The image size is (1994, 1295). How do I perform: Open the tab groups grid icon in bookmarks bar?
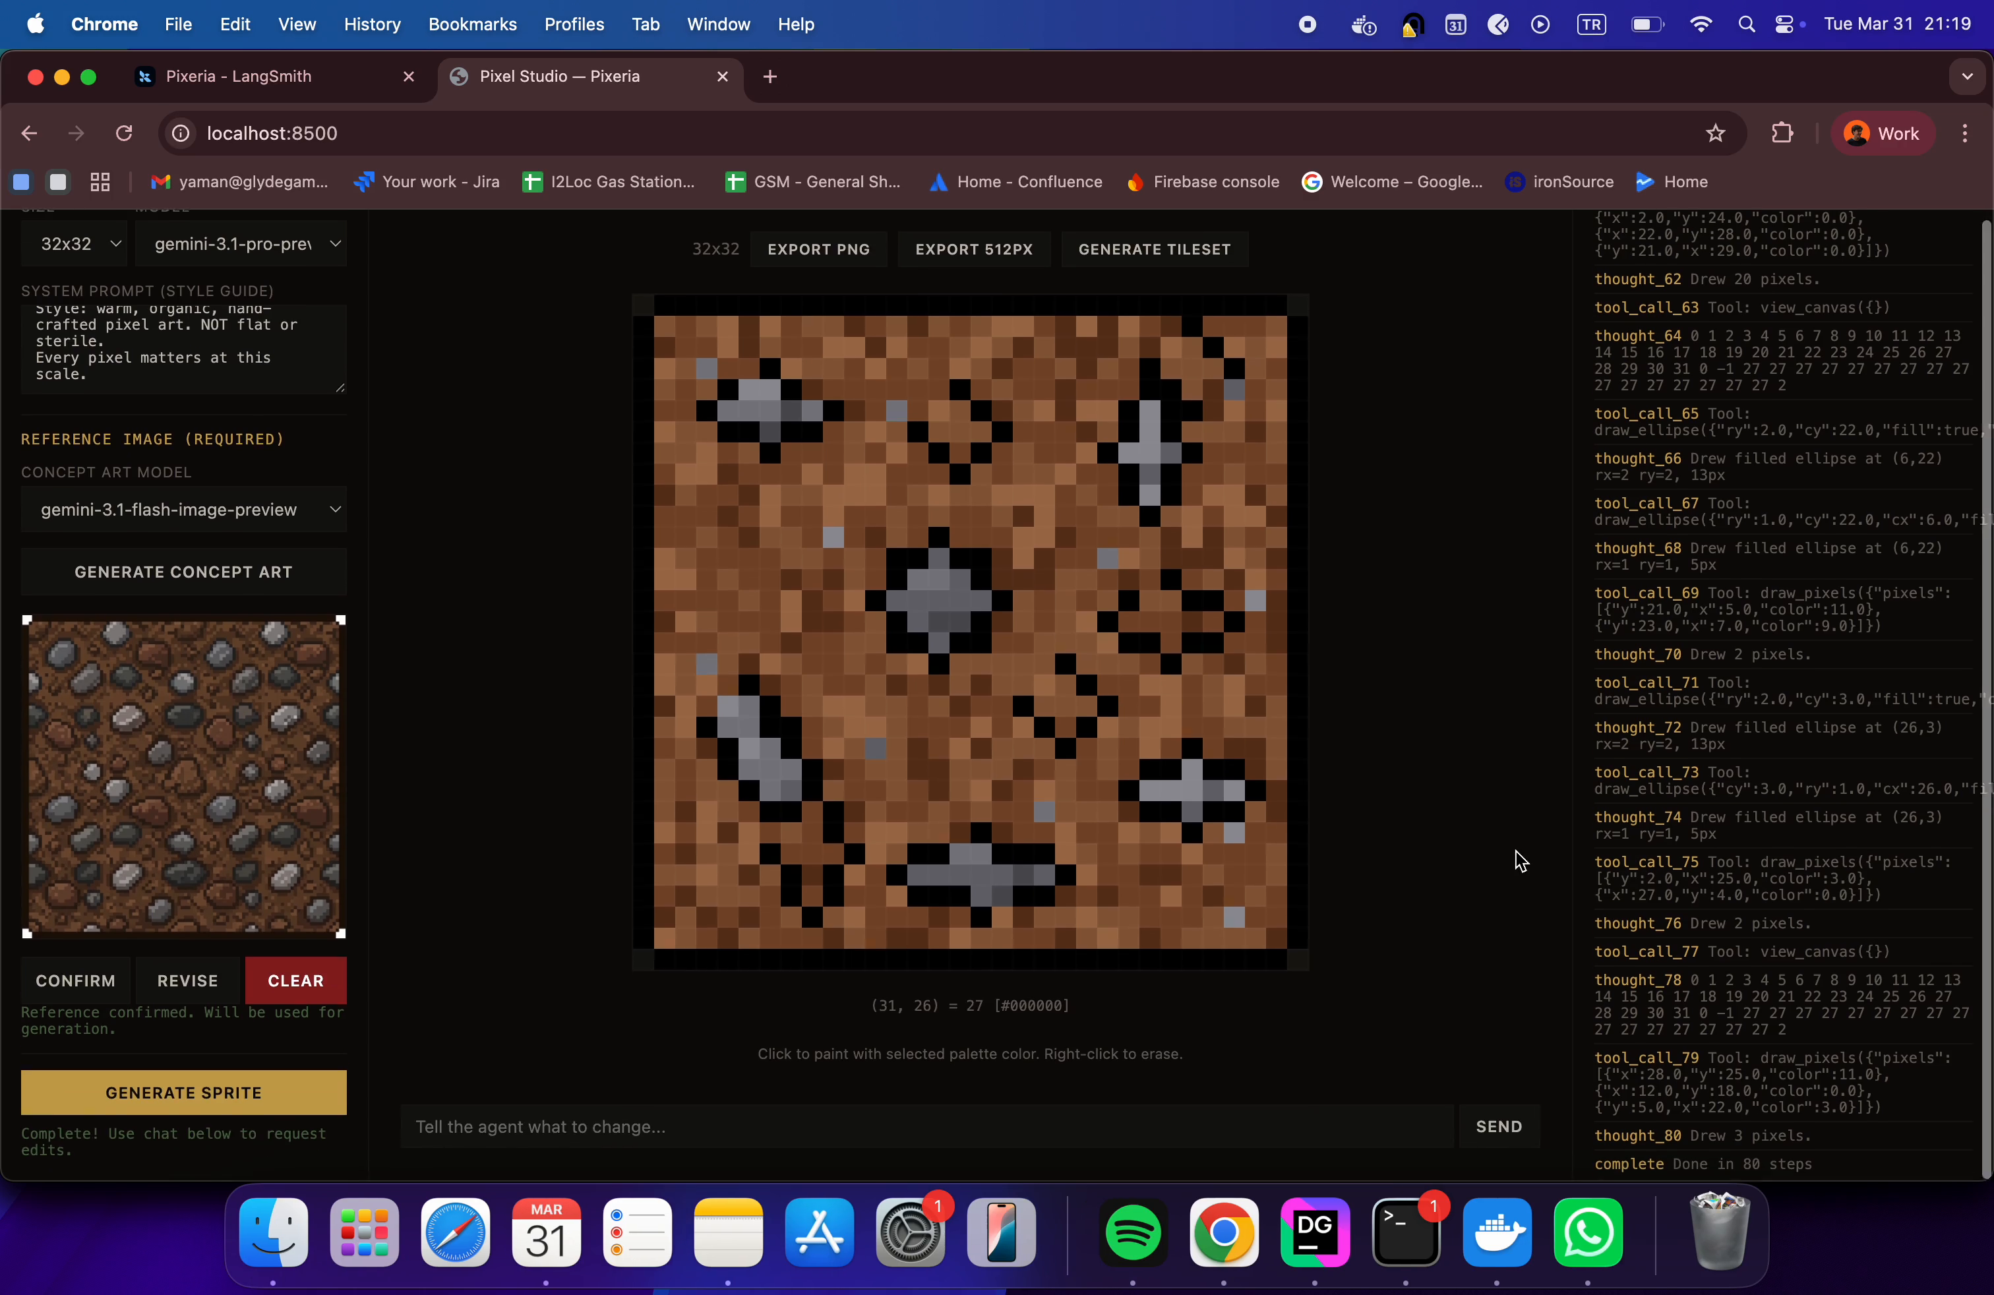click(100, 182)
